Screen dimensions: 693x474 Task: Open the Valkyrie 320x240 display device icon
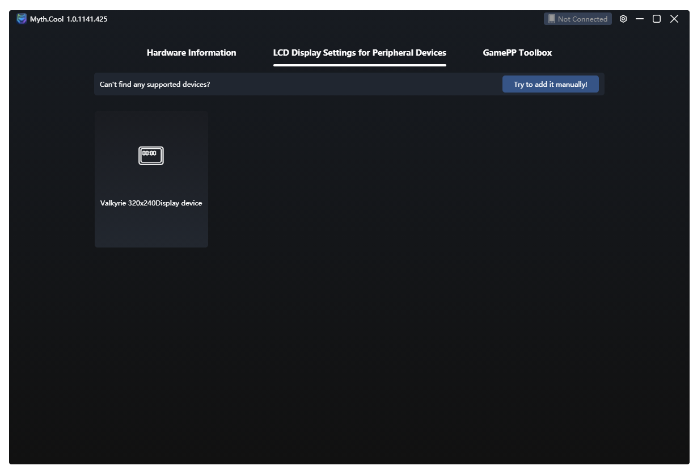tap(151, 156)
